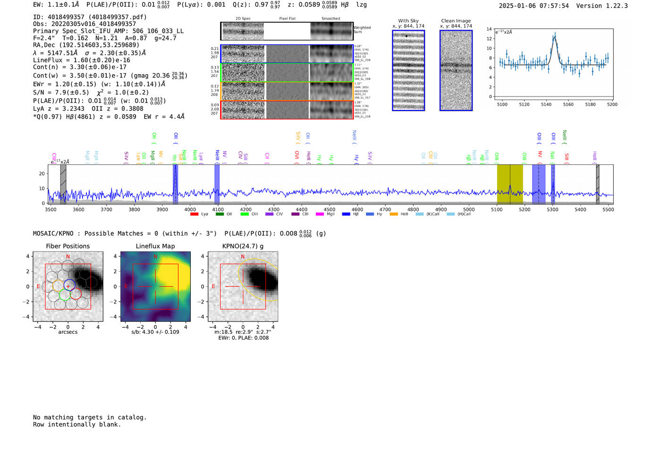The width and height of the screenshot is (661, 450).
Task: Click the 'Weighted Sum' row label
Action: pos(362,30)
